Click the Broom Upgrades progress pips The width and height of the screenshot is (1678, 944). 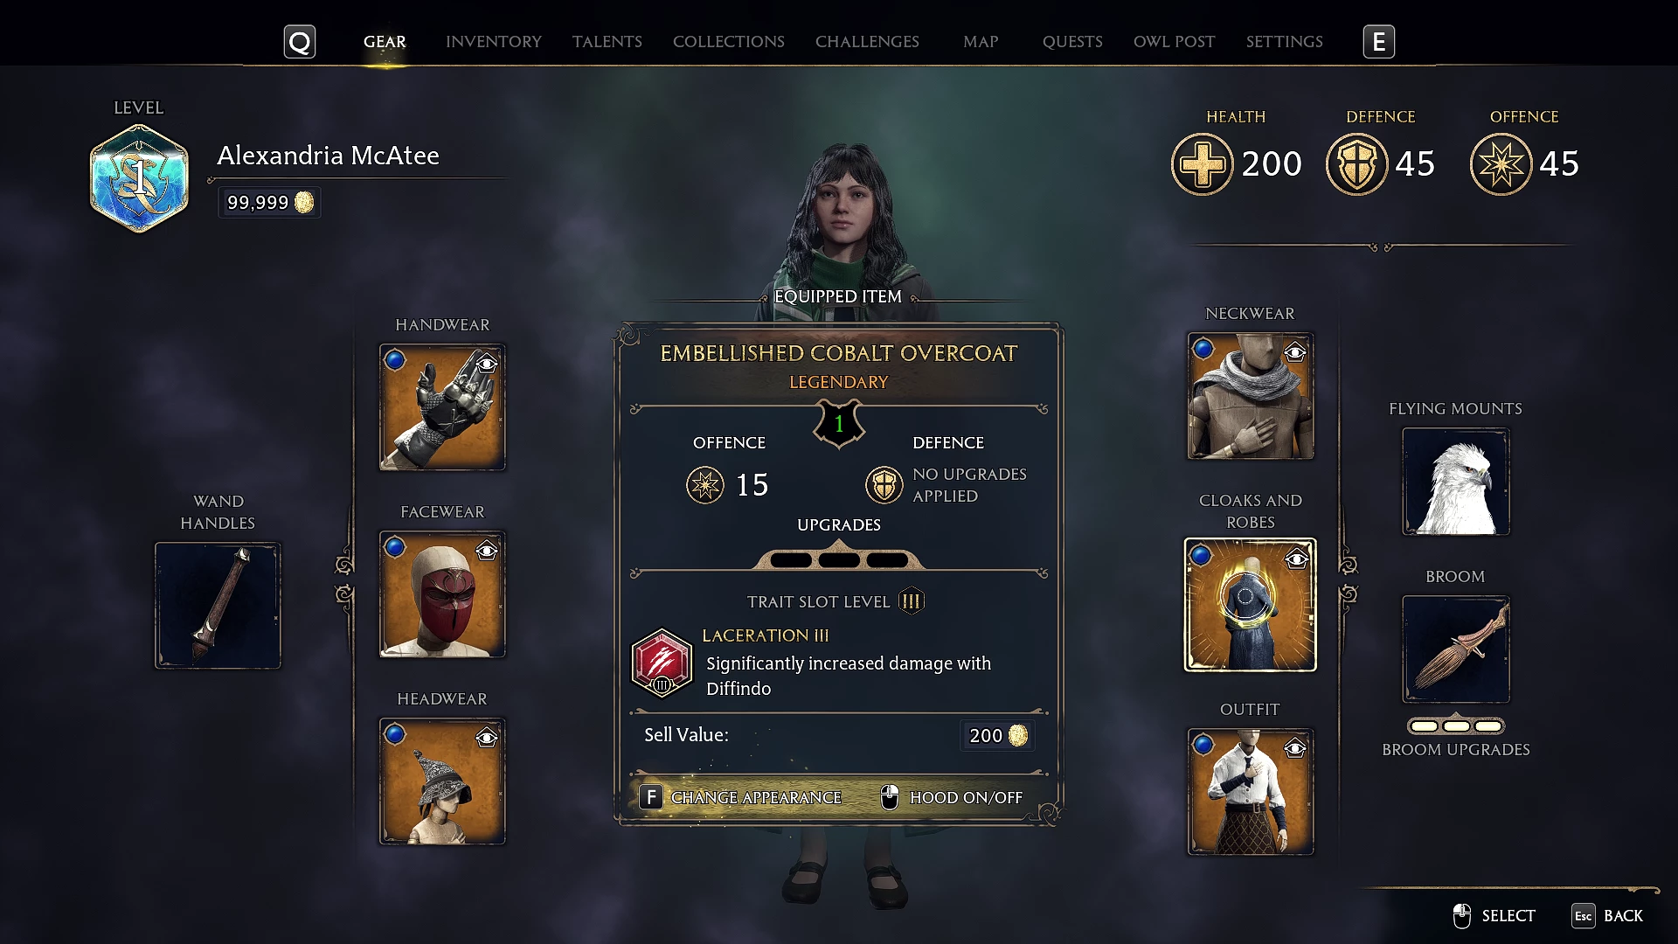[1456, 726]
